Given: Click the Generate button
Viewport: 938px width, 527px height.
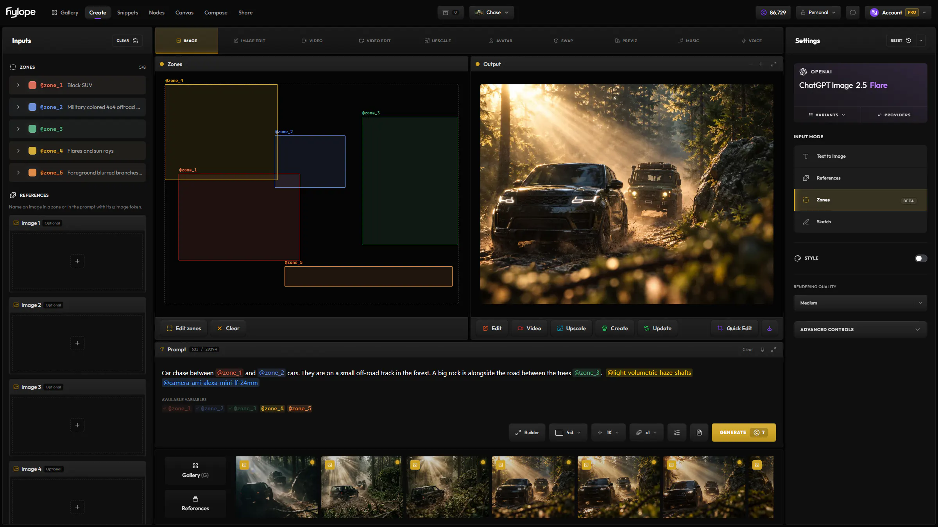Looking at the screenshot, I should (x=744, y=433).
